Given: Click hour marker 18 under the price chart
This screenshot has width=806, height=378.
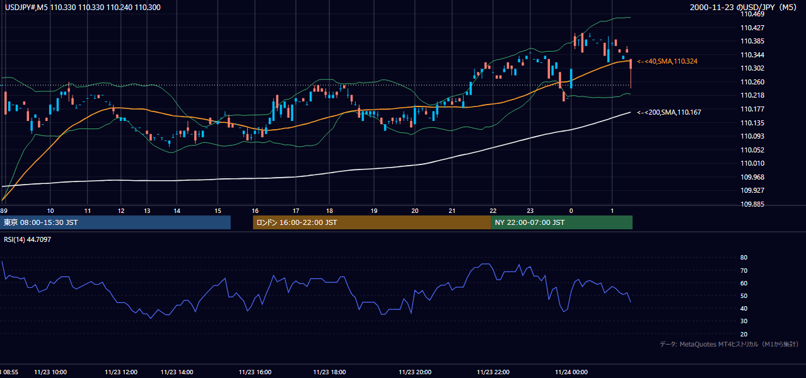Looking at the screenshot, I should click(x=329, y=211).
